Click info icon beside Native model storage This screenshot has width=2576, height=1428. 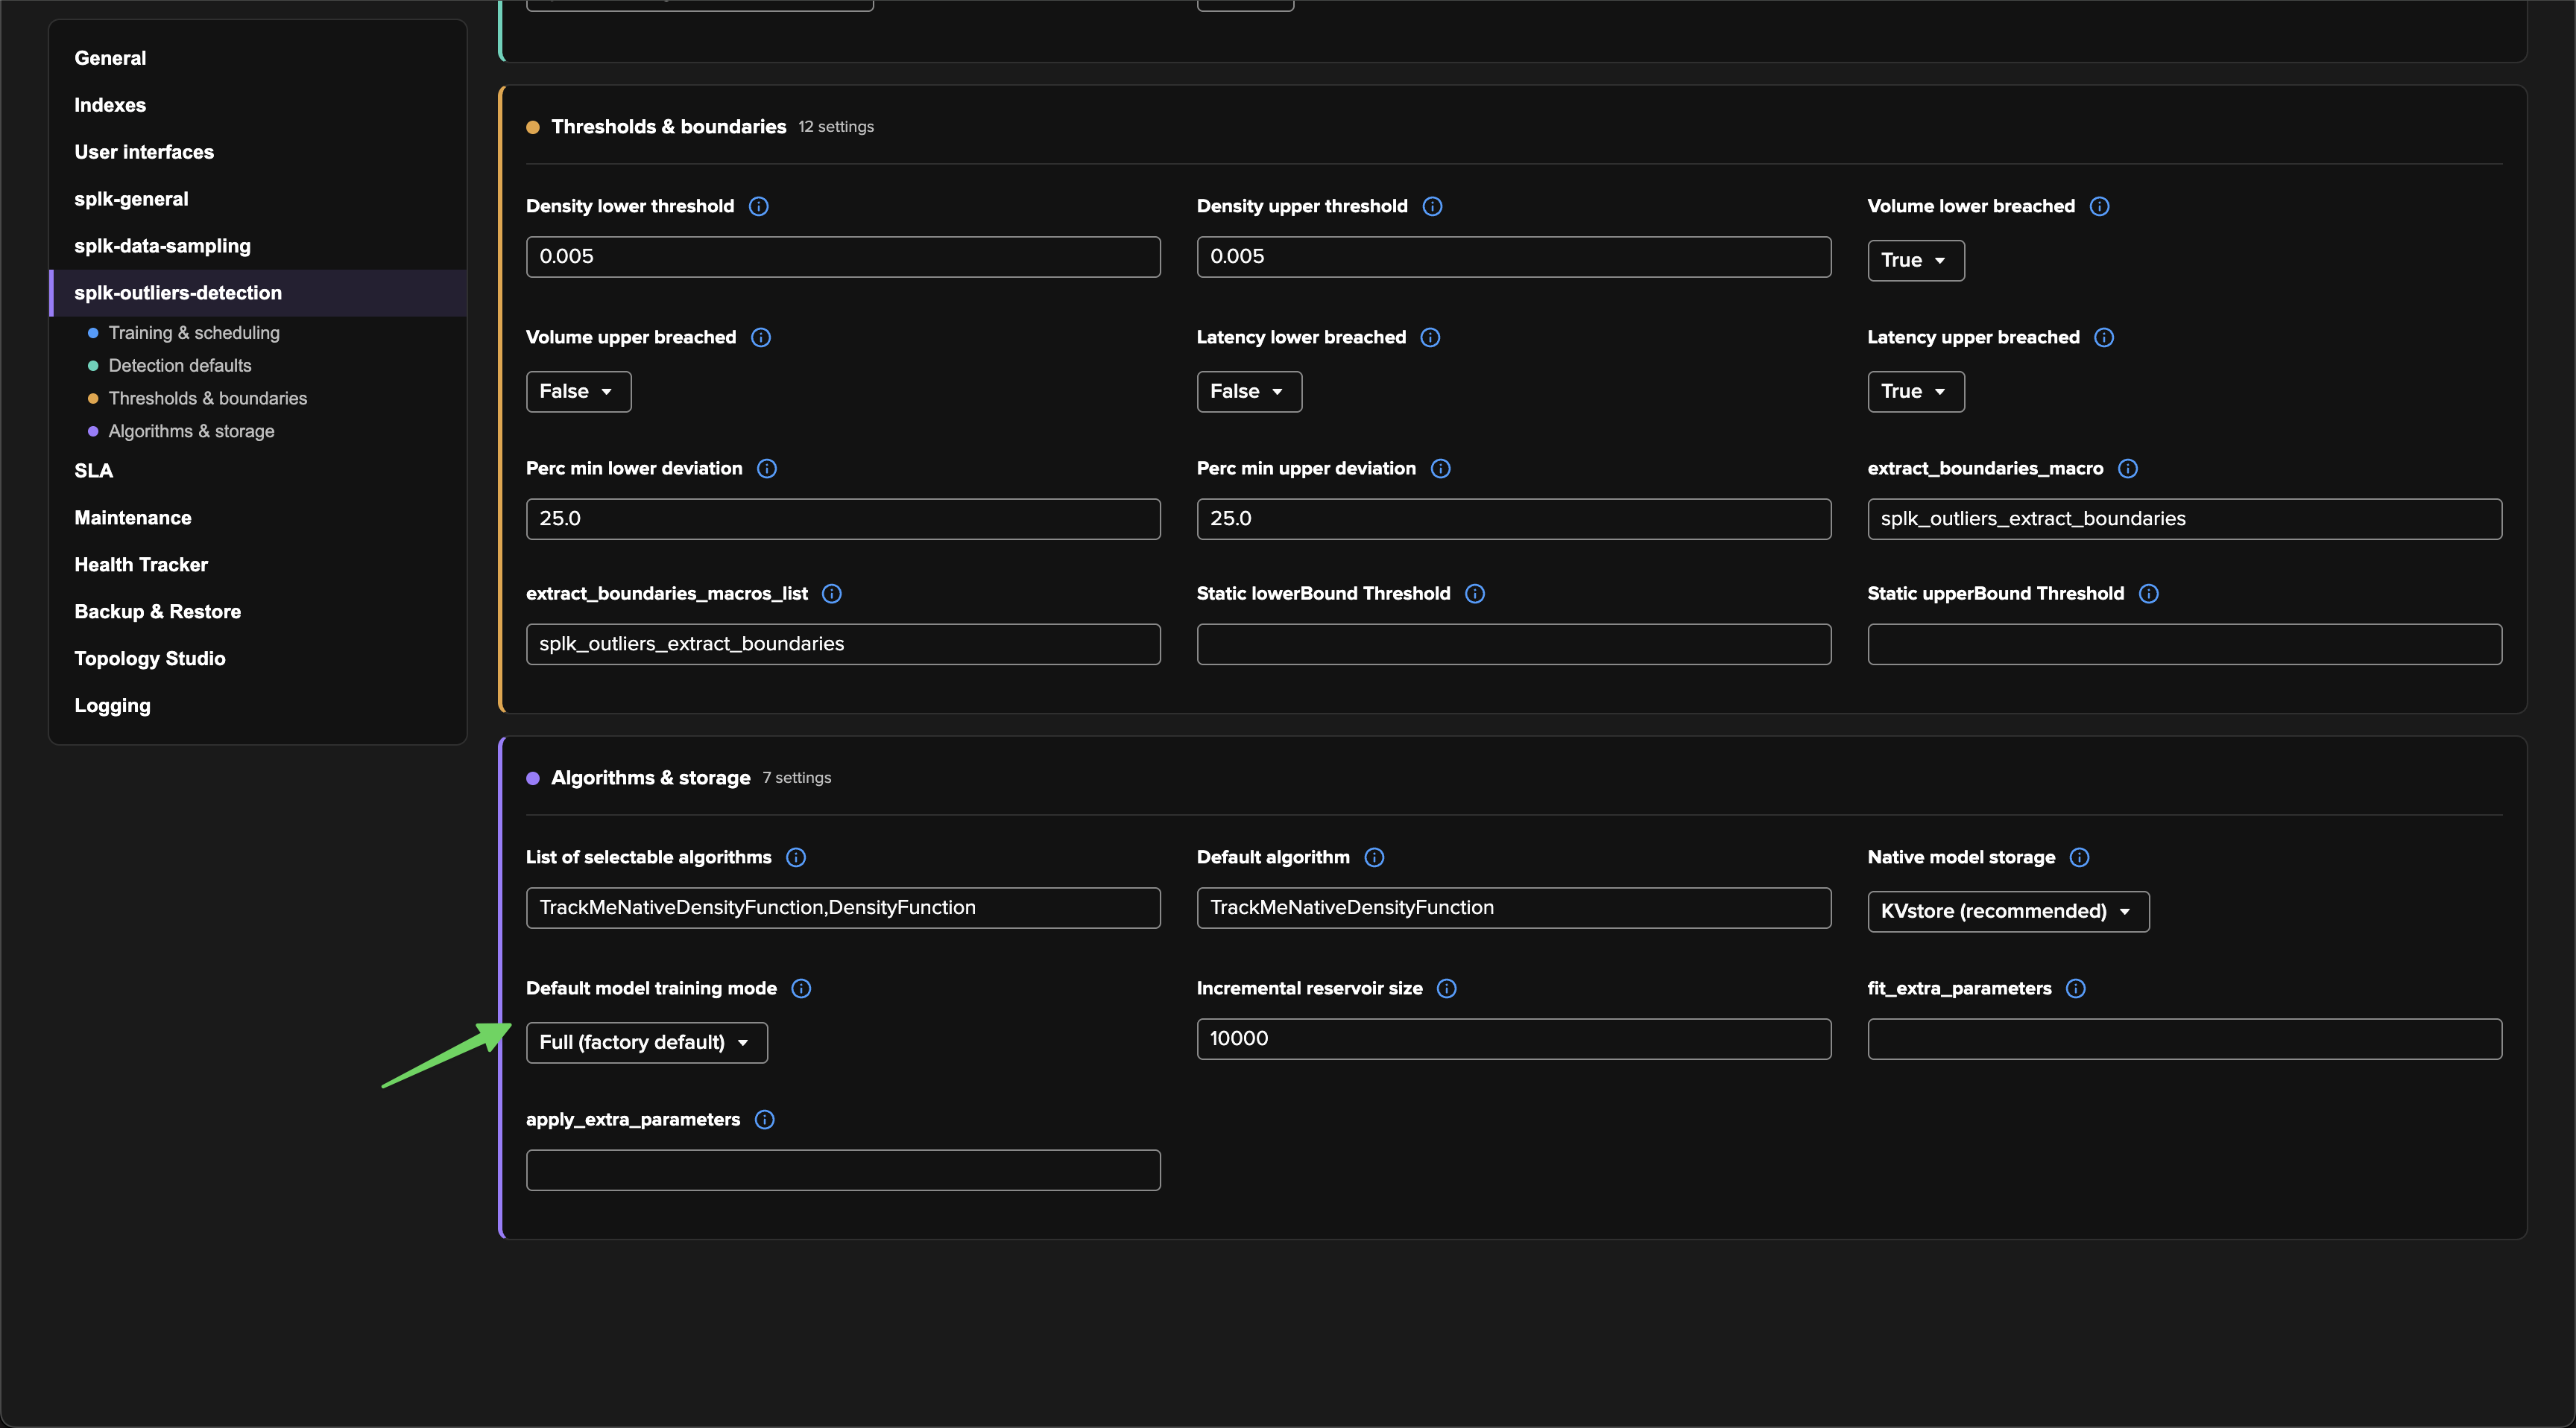point(2080,857)
